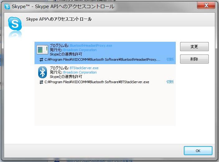The image size is (219, 162).
Task: Click the small Skype icon in the title bar
Action: click(7, 7)
